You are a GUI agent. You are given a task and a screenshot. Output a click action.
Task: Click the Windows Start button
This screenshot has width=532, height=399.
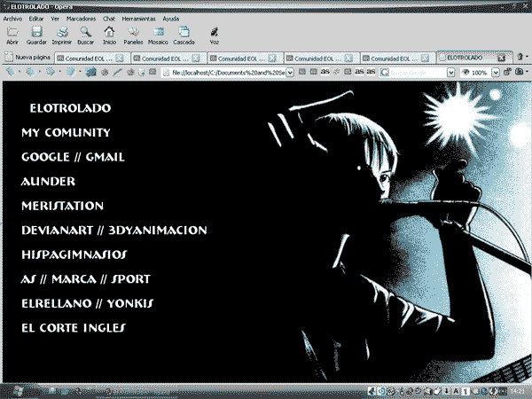(x=20, y=392)
